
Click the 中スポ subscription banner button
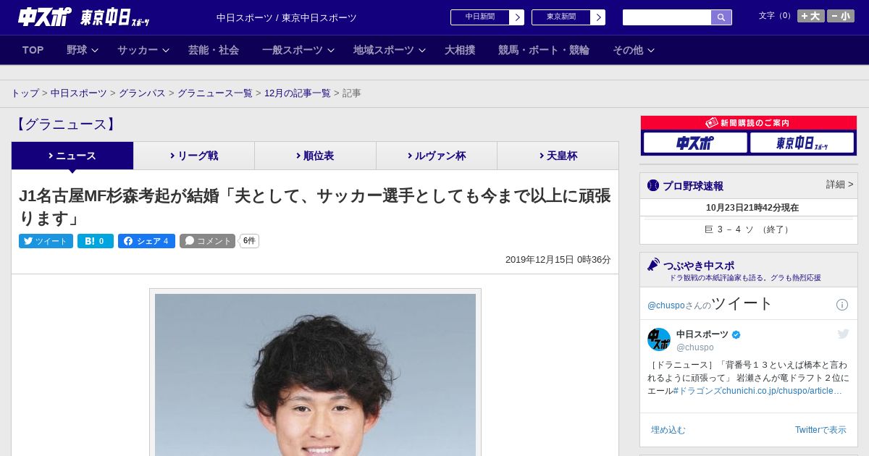[695, 143]
